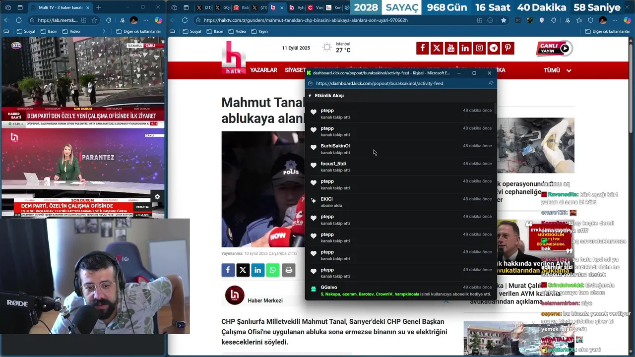Open Diğer sık kullanılanlar folder in Halk TV window
This screenshot has width=635, height=357.
click(x=608, y=31)
